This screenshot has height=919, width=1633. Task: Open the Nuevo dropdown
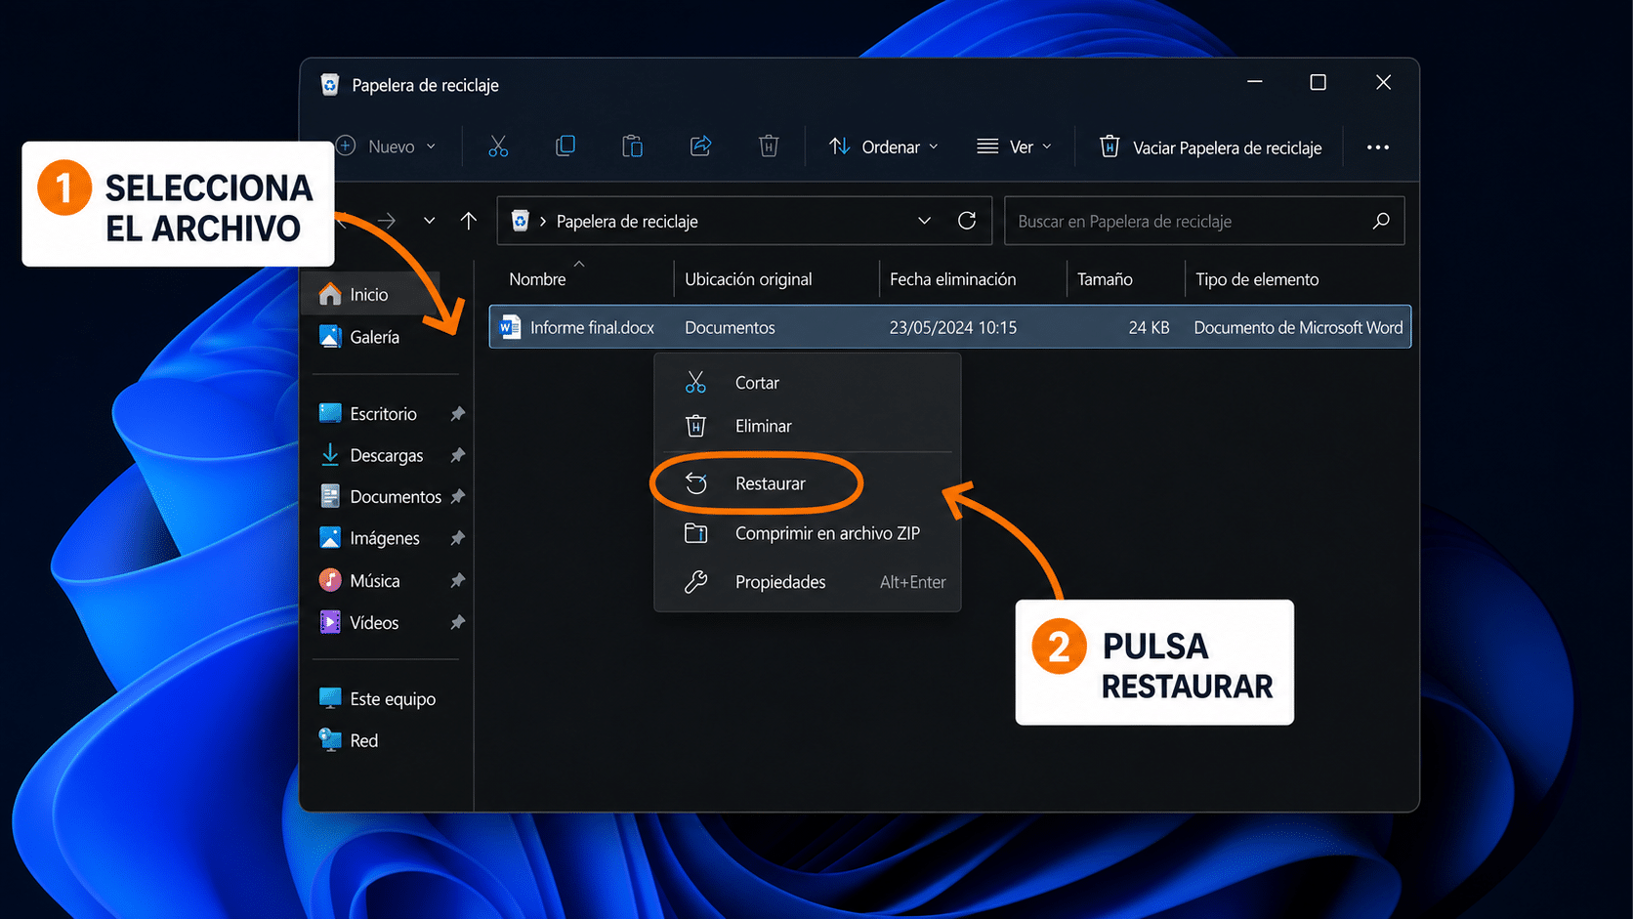[386, 146]
